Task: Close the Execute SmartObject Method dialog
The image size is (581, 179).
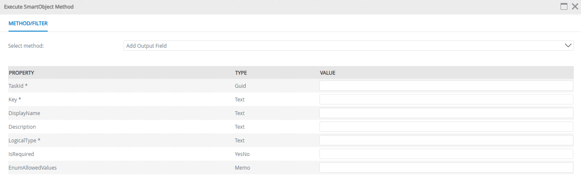Action: [575, 6]
